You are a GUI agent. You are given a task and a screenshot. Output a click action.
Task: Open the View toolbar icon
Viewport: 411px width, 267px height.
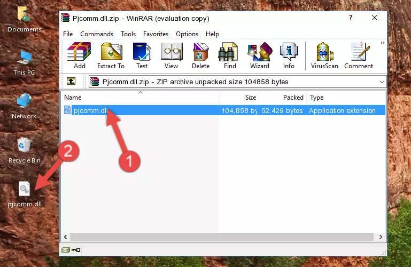(x=172, y=55)
